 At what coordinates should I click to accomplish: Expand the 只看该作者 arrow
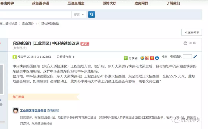tap(74, 57)
